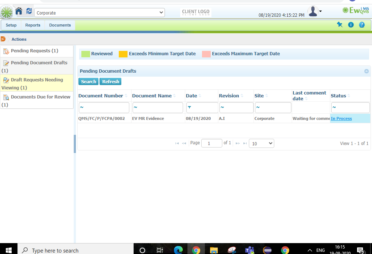Click the Windows Start button
Image resolution: width=372 pixels, height=254 pixels.
tap(9, 250)
